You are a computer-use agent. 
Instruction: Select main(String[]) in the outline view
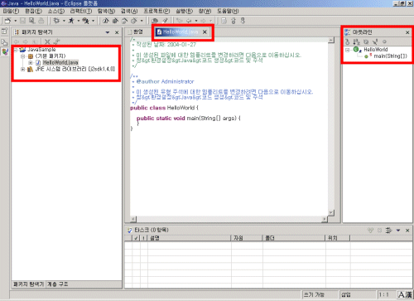coord(390,56)
